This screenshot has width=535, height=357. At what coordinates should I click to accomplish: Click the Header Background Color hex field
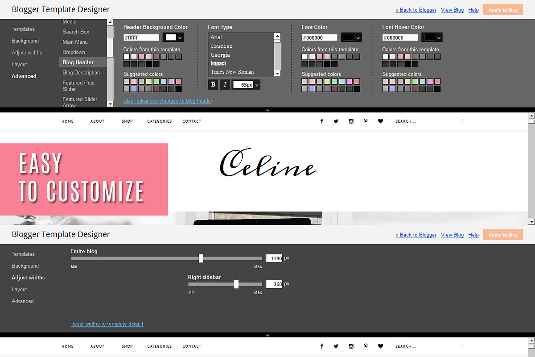pyautogui.click(x=141, y=37)
